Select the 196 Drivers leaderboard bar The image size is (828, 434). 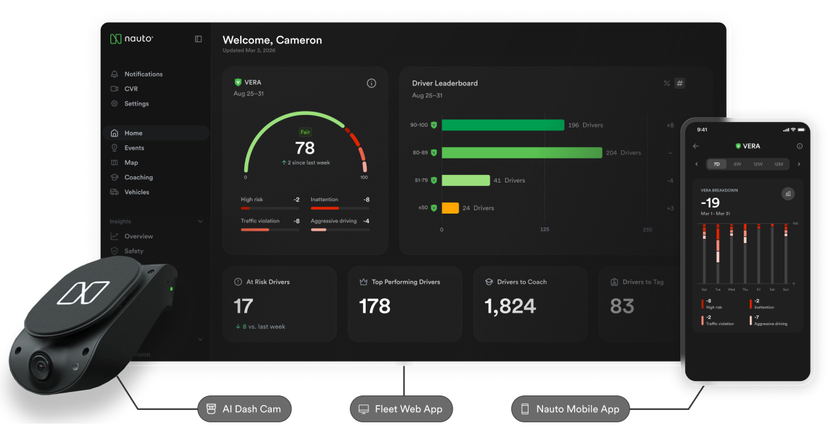coord(503,125)
